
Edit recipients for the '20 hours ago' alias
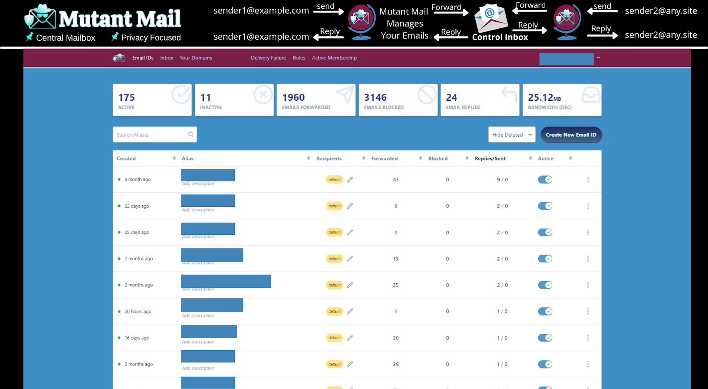350,312
